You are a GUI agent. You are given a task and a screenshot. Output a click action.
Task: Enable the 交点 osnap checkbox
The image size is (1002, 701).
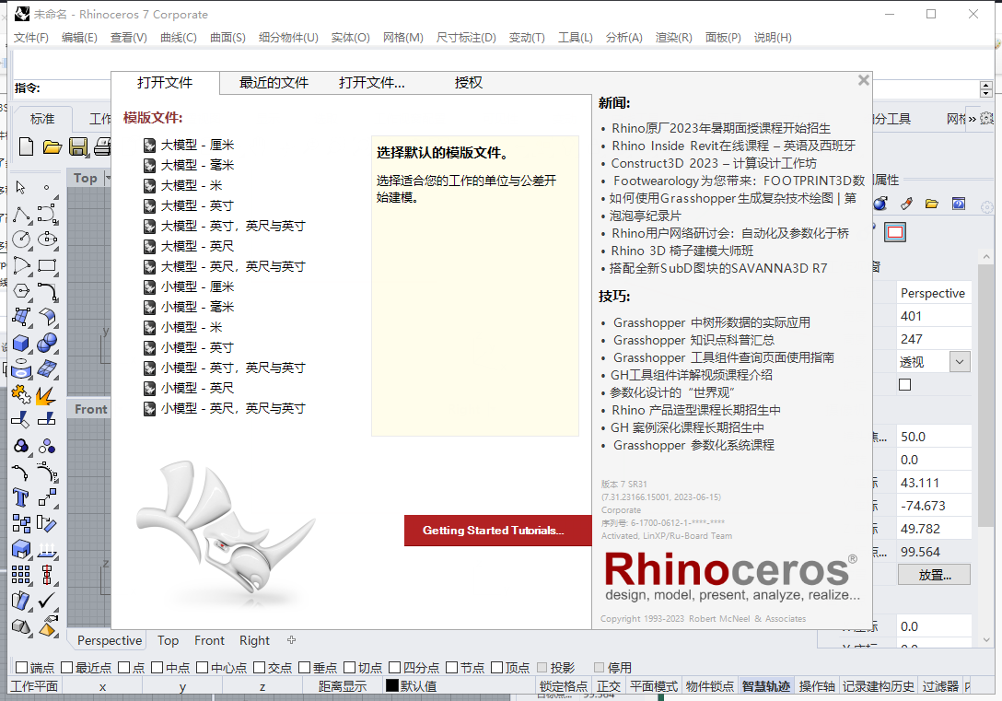pos(259,667)
